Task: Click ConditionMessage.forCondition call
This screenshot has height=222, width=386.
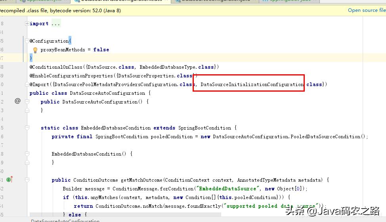Action: [153, 189]
